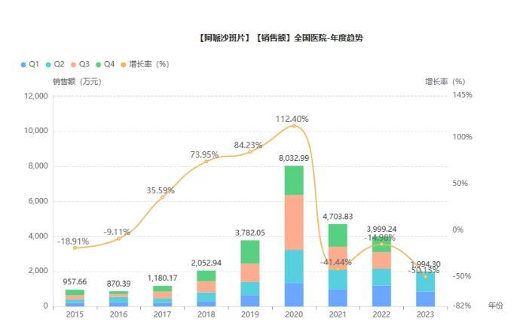Screen dimensions: 529x328
Task: Click the 2020 teal Q2 bar segment
Action: (x=294, y=267)
